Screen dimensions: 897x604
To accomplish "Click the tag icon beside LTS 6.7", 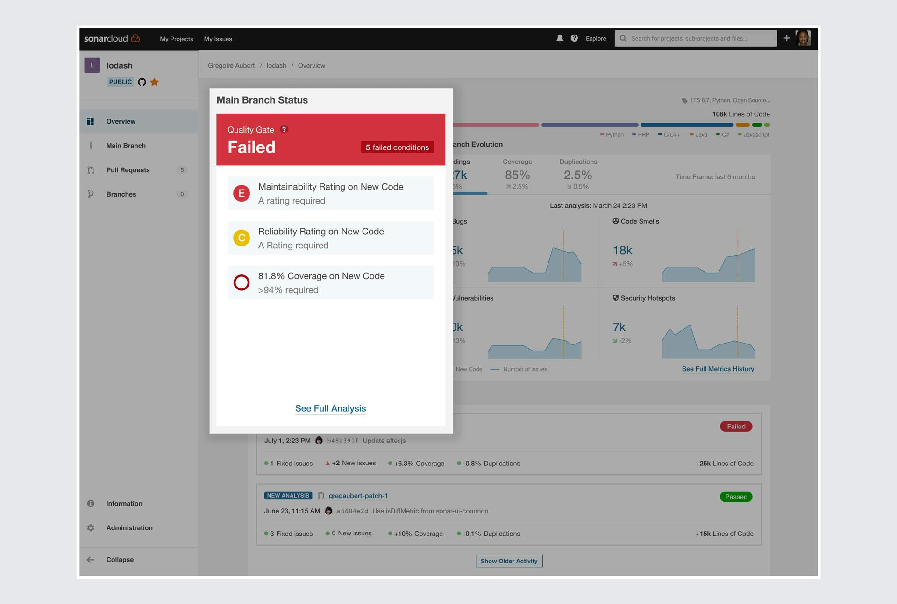I will 684,100.
